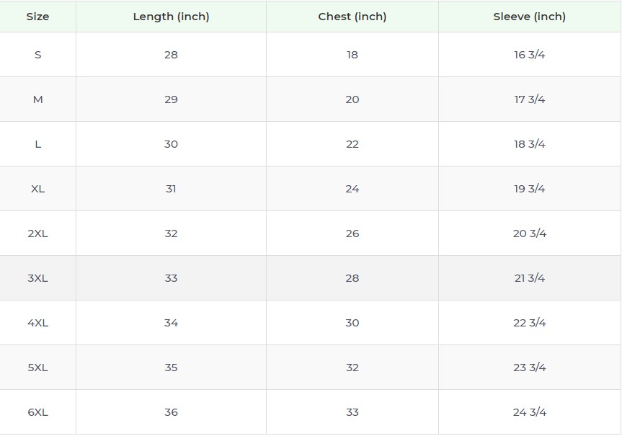Click the sleeve value 21 3/4

click(x=530, y=278)
